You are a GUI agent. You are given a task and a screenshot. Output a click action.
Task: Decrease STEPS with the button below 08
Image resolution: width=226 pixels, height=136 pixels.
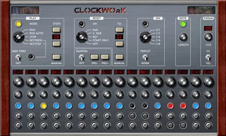click(x=56, y=44)
